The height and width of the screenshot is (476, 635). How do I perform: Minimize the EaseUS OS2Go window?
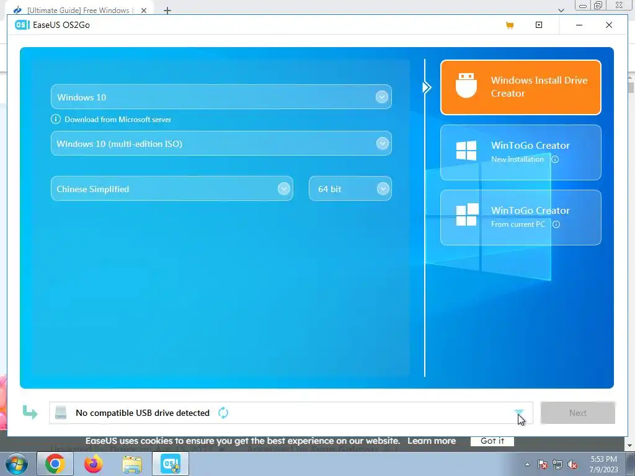(x=579, y=25)
